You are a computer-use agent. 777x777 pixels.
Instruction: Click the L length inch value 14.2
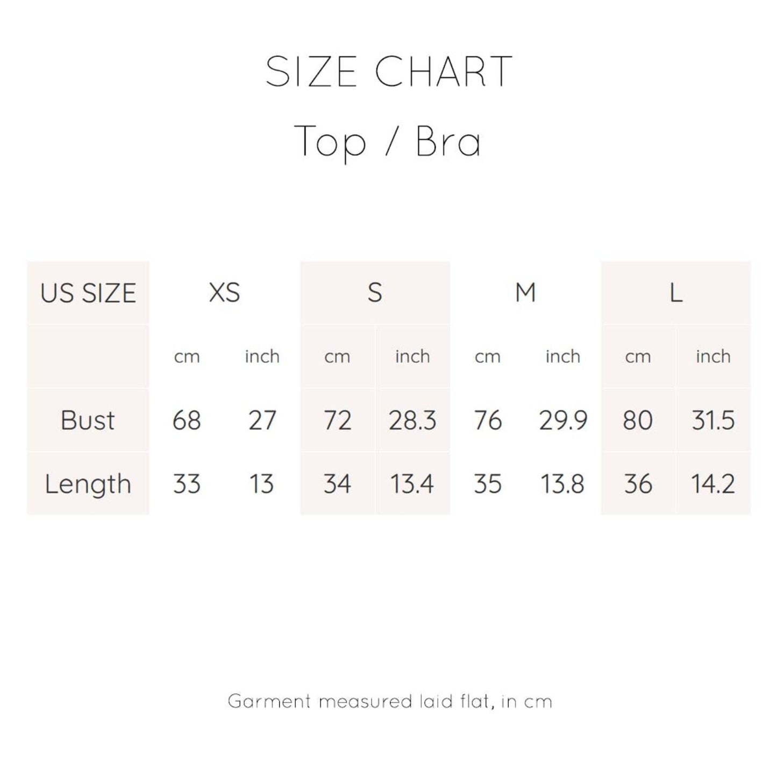712,484
